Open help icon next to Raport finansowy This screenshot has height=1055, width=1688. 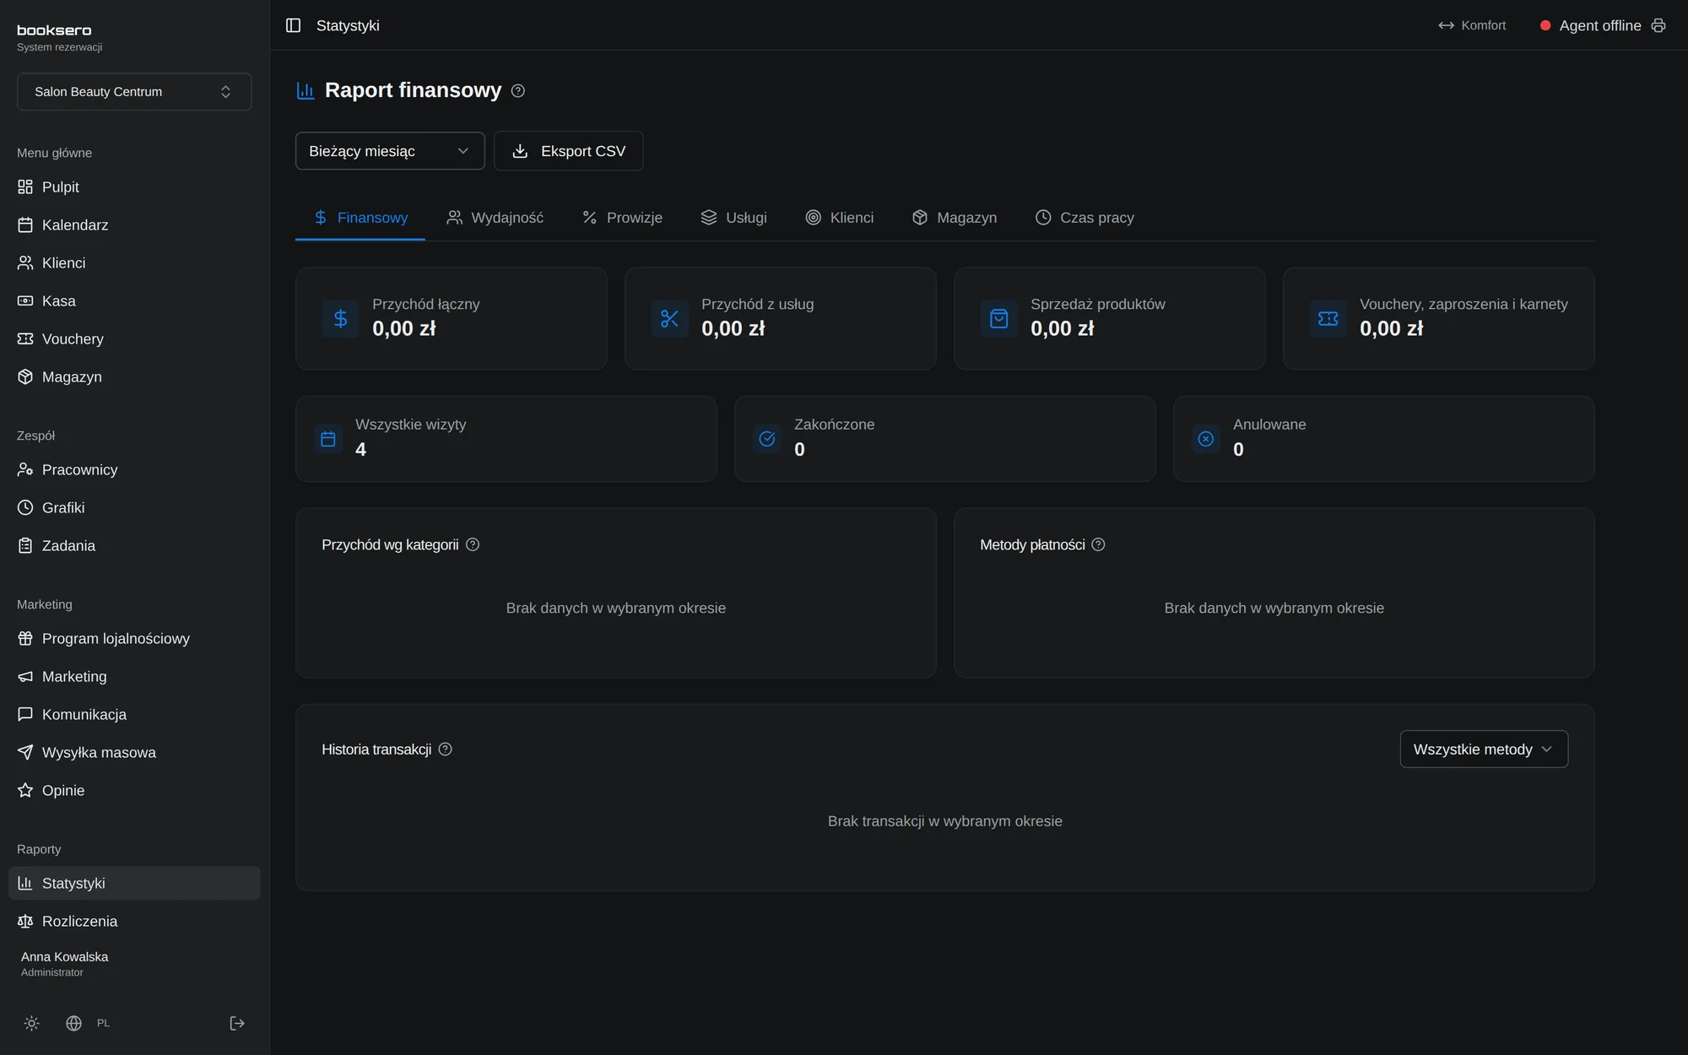click(x=518, y=90)
